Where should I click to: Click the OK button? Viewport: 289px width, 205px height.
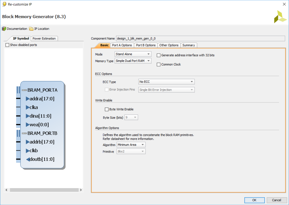[254, 200]
